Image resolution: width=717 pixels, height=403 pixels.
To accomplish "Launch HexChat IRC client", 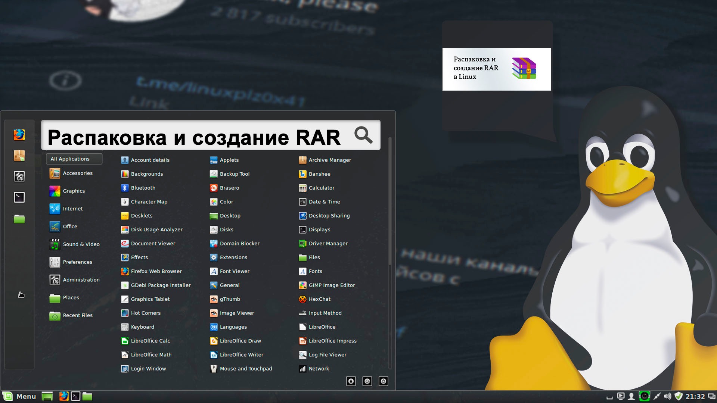I will 319,299.
